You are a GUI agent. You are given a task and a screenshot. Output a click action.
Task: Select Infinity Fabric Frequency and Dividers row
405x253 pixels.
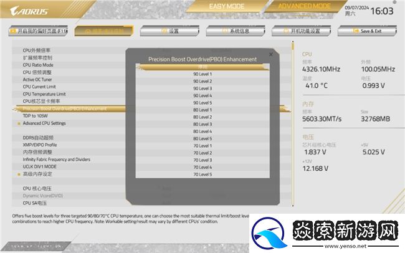click(57, 160)
